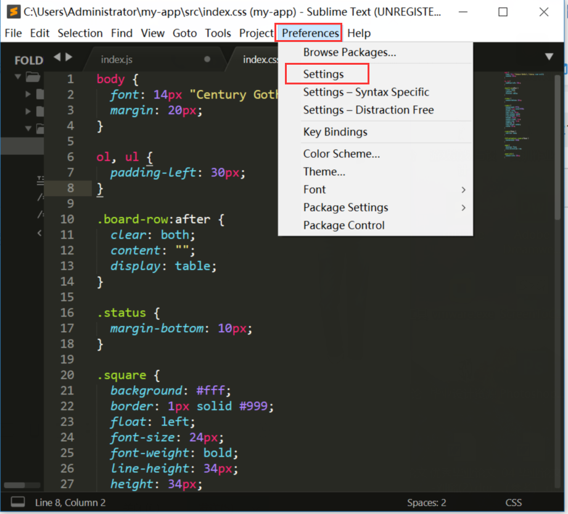This screenshot has width=568, height=514.
Task: Click line number 10 in the gutter
Action: coord(67,219)
